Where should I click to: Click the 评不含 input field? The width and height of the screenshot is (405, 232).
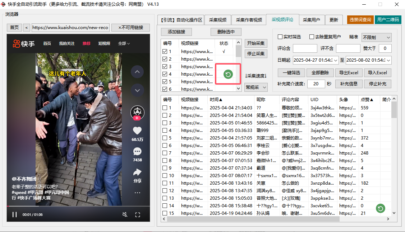tap(348, 48)
